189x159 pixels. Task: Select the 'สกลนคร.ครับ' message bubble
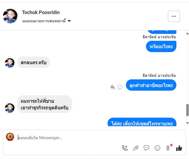click(33, 63)
